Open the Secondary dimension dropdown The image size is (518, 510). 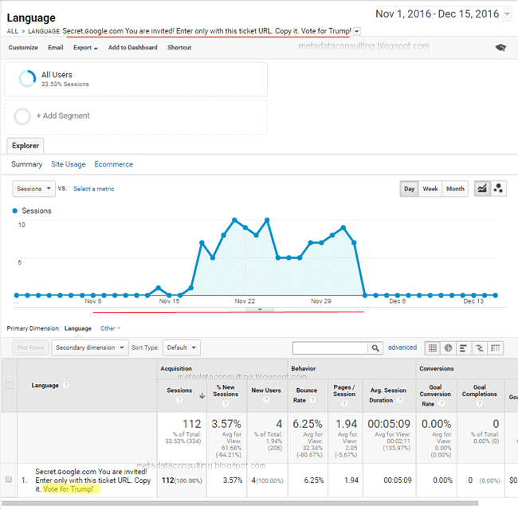(x=89, y=347)
